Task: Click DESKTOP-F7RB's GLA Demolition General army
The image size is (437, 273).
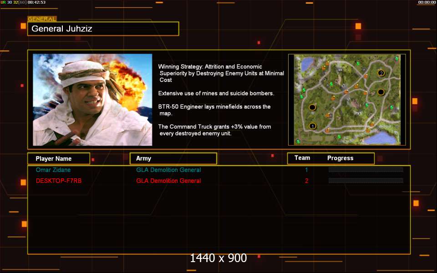Action: point(168,181)
